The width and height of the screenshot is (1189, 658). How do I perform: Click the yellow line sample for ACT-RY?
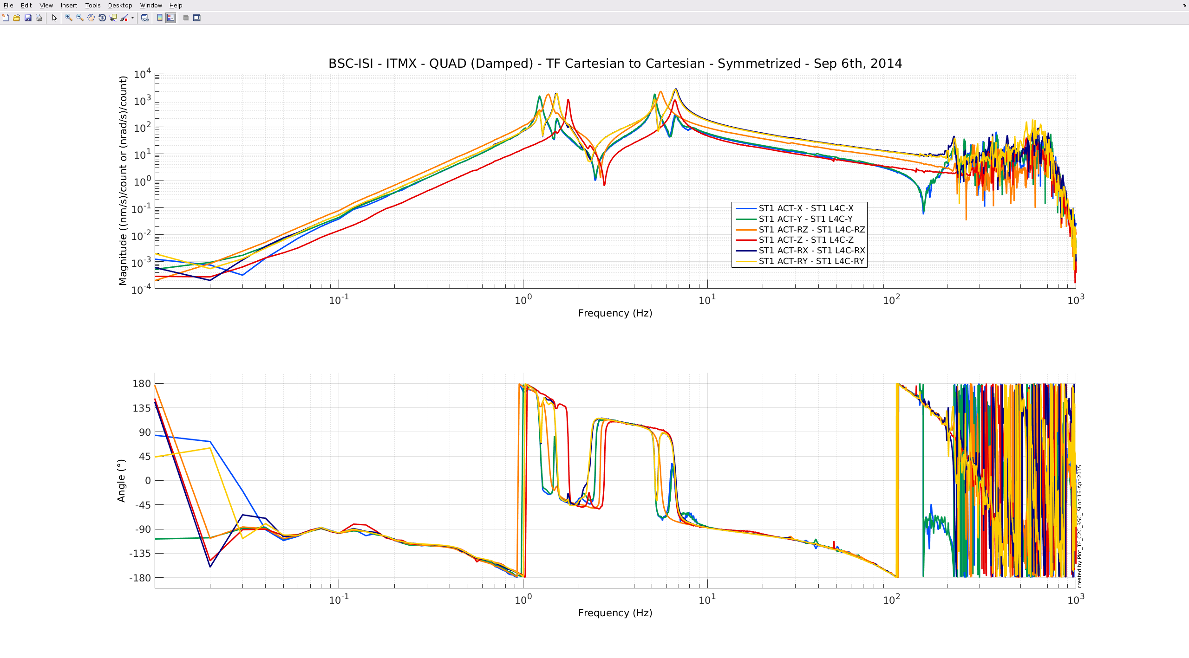click(746, 261)
